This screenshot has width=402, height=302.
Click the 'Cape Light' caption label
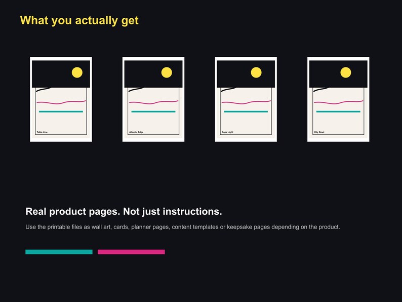tap(227, 132)
